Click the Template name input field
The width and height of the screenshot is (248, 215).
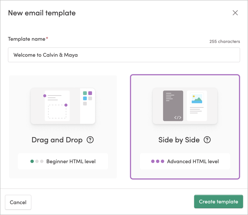124,55
